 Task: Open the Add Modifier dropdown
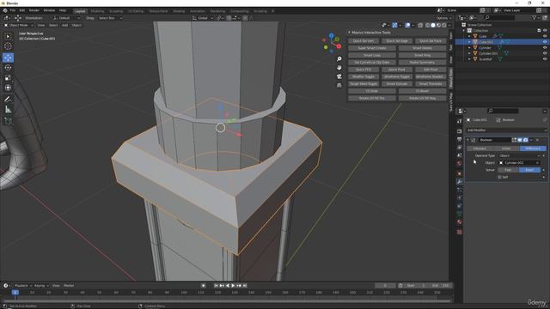[506, 130]
